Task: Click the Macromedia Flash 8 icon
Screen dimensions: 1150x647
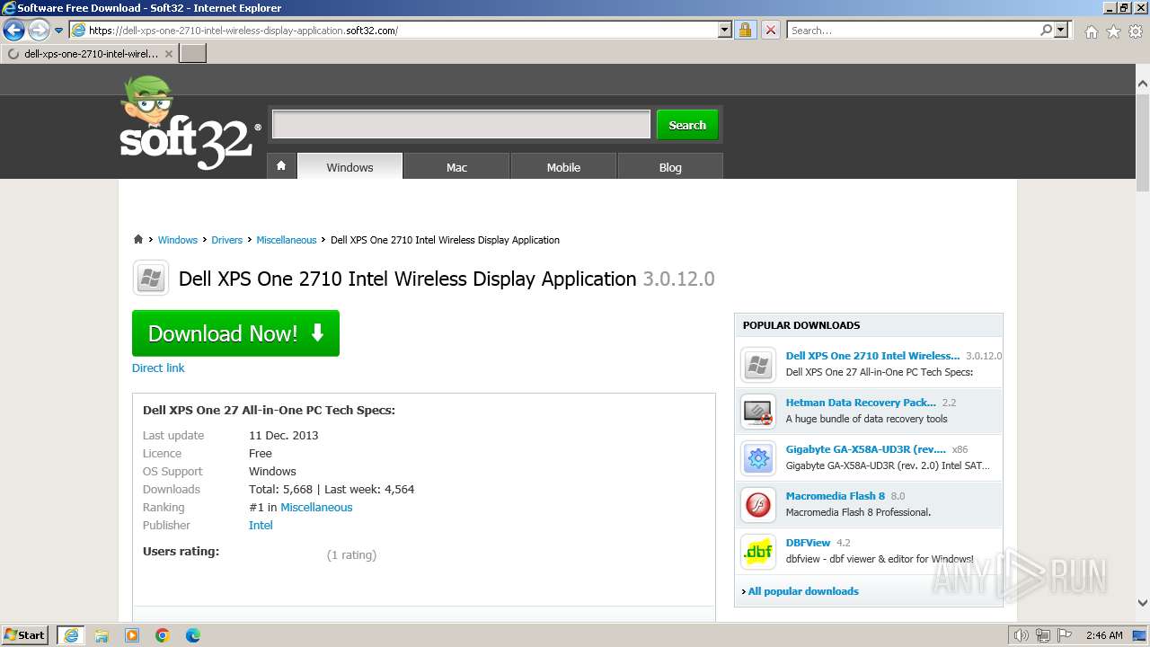Action: point(758,505)
